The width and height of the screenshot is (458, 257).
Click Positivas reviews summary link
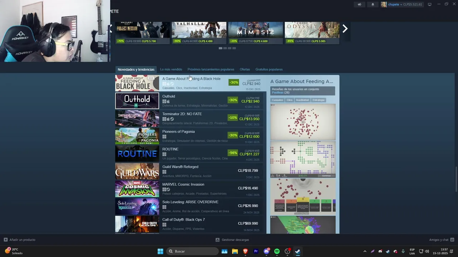pyautogui.click(x=278, y=92)
